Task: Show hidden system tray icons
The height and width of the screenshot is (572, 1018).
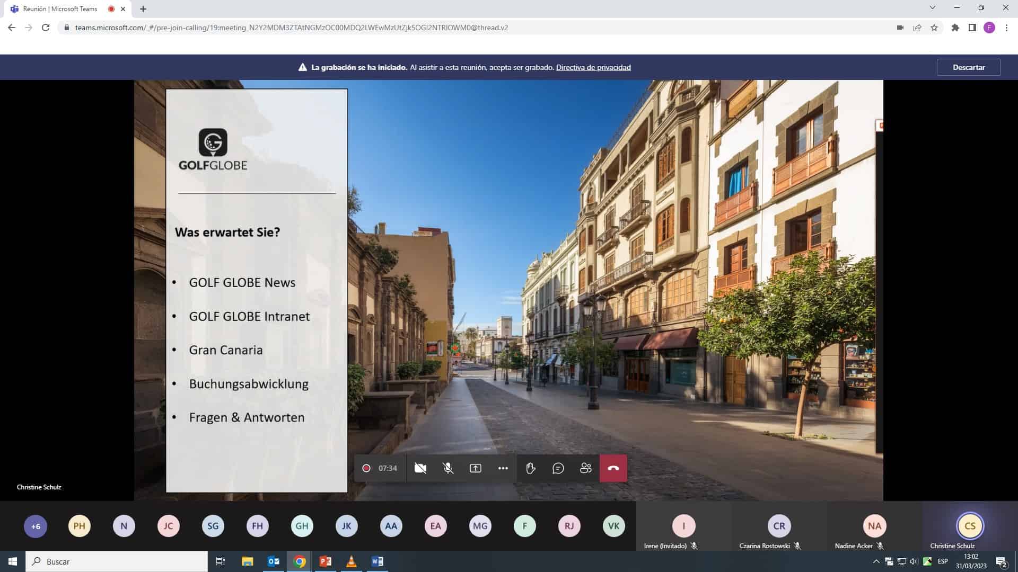Action: tap(876, 561)
